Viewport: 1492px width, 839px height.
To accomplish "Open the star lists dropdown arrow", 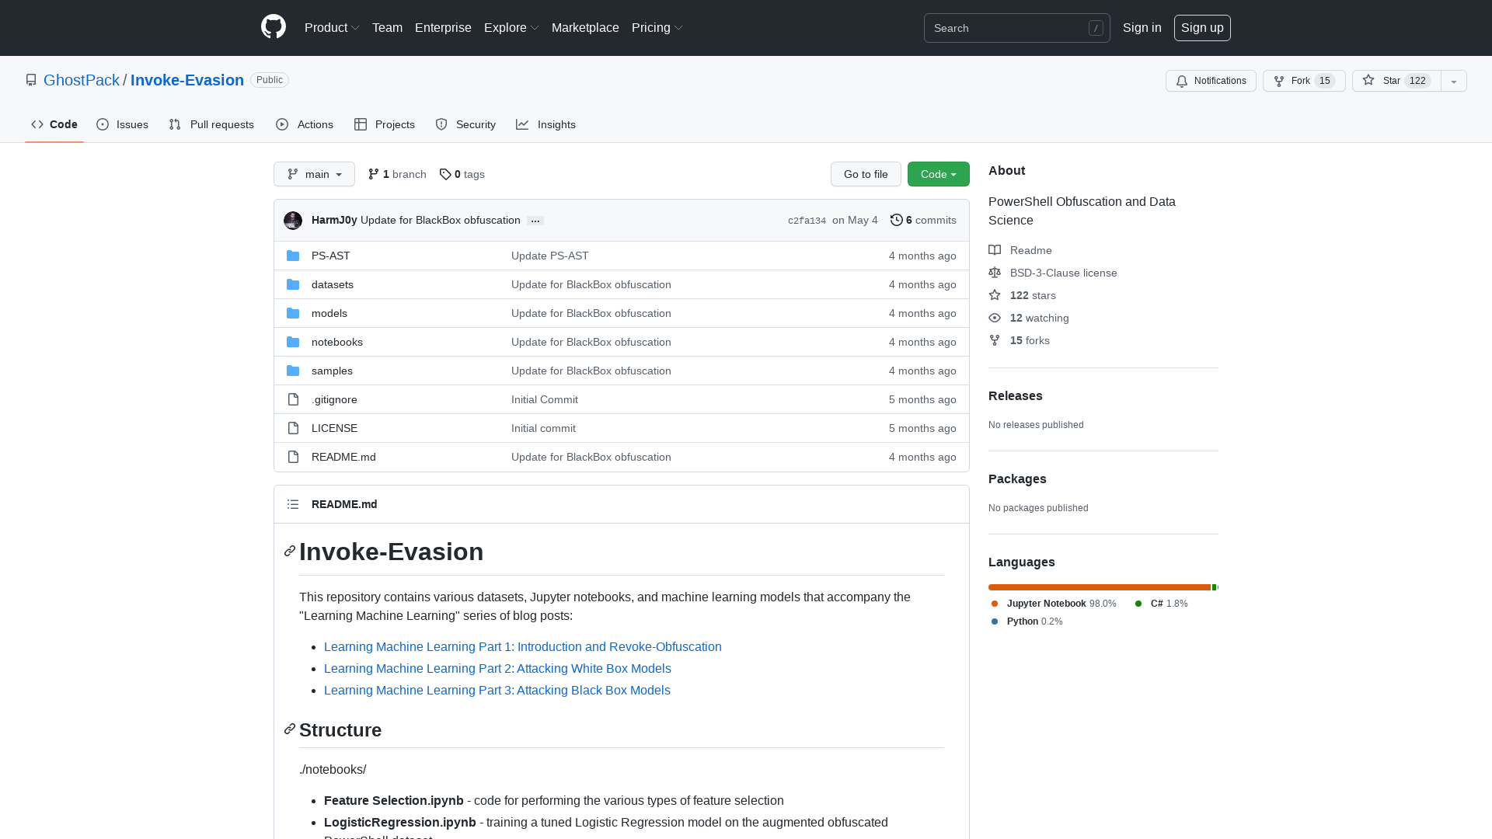I will (x=1454, y=81).
